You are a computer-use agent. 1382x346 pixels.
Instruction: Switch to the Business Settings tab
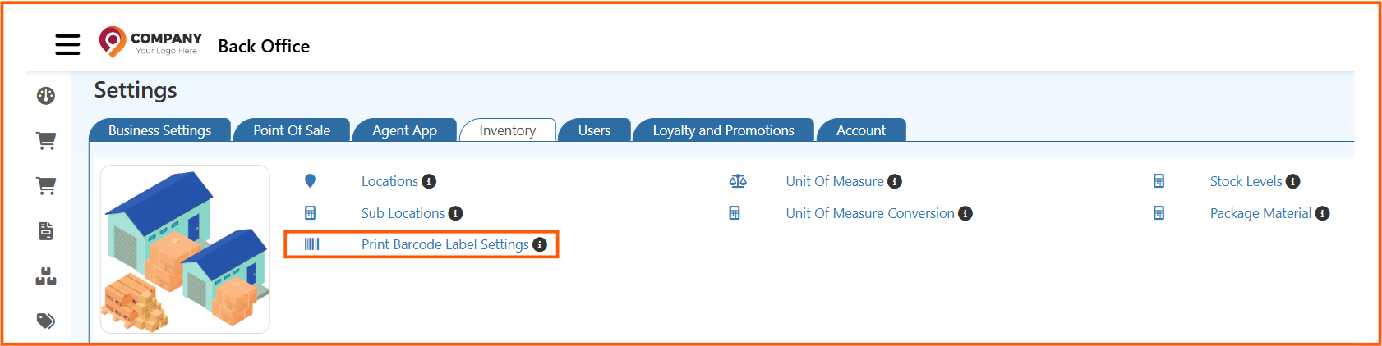tap(159, 130)
